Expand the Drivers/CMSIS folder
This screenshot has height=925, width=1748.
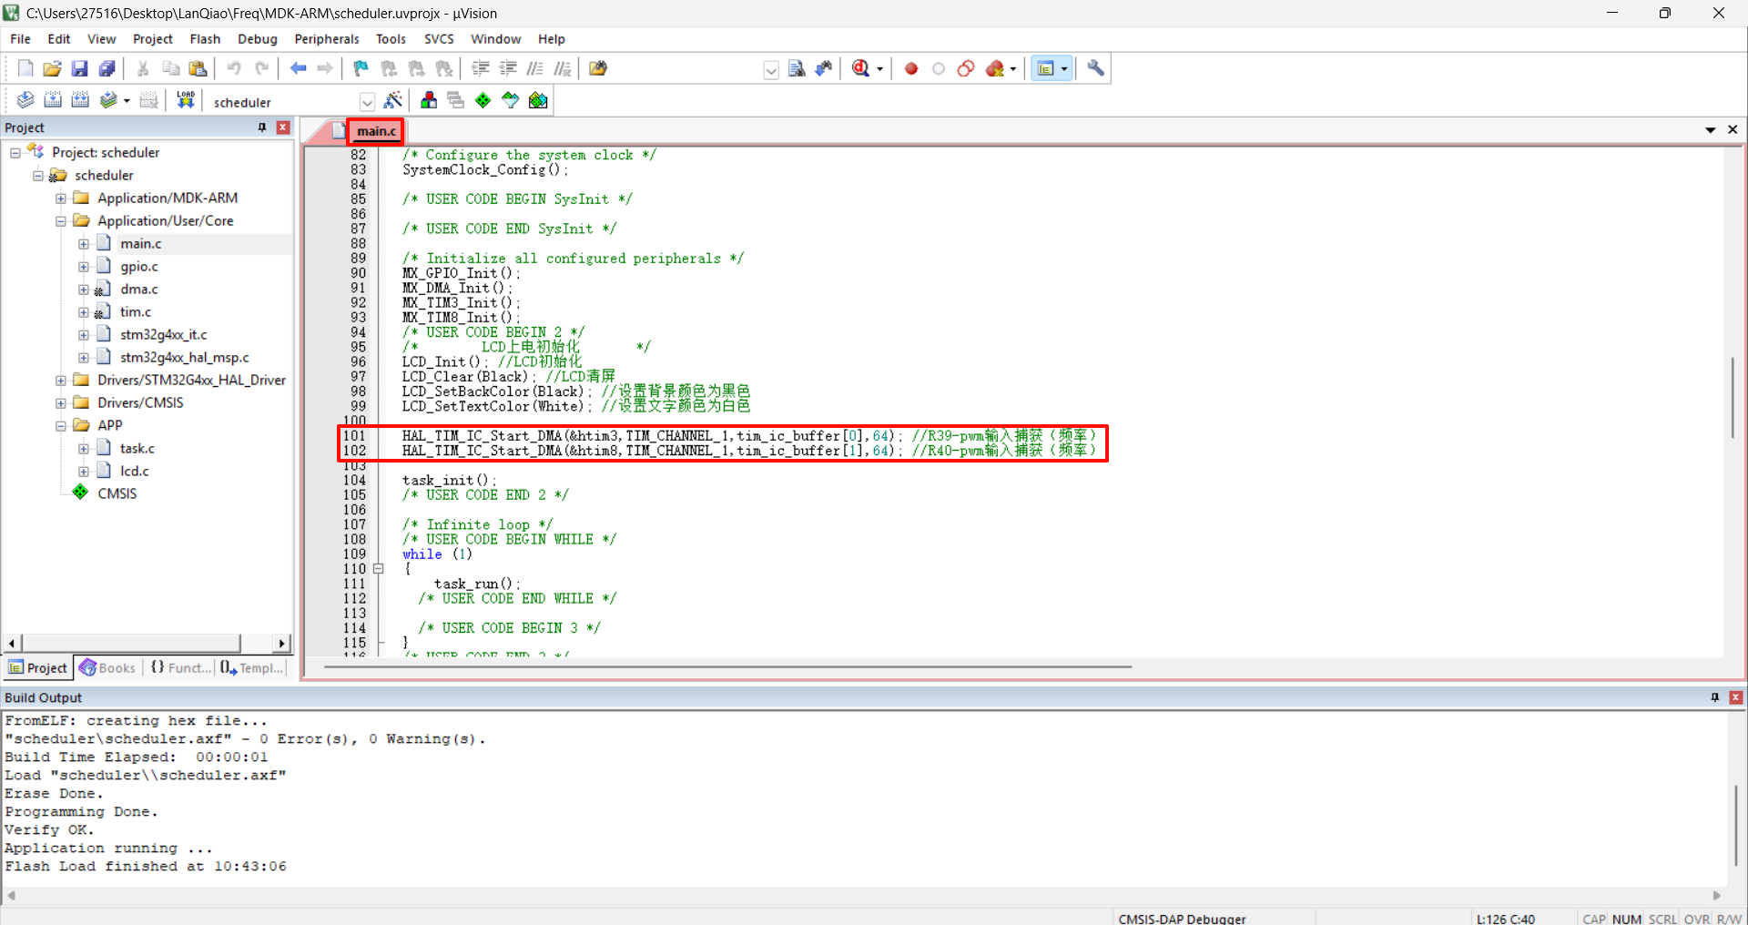61,402
